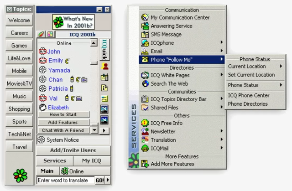Screen dimensions: 292x191
Task: Click the pencil-flower icon beside ICQ 2001b
Action: point(41,34)
